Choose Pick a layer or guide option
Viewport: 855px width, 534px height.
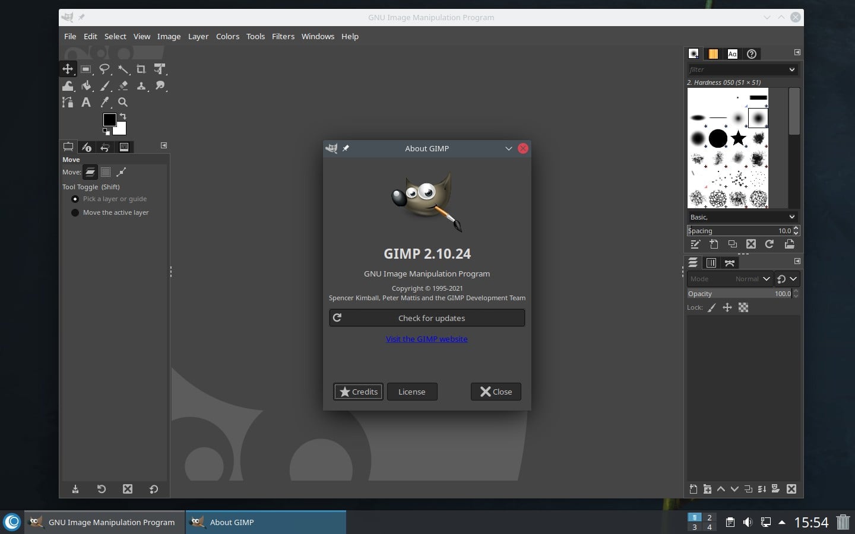109,199
